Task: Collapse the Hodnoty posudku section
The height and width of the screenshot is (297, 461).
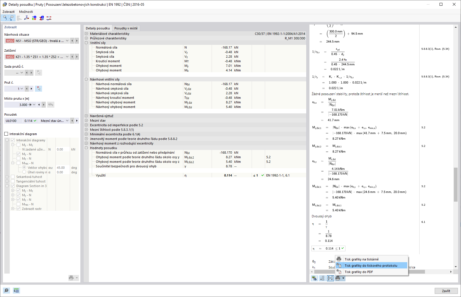Action: [86, 148]
